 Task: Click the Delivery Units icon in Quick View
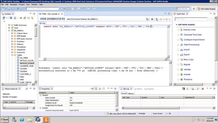pyautogui.click(x=182, y=30)
